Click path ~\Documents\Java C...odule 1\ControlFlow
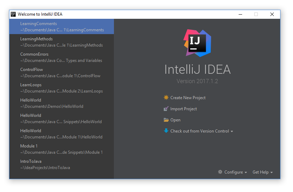The image size is (293, 192). 60,76
